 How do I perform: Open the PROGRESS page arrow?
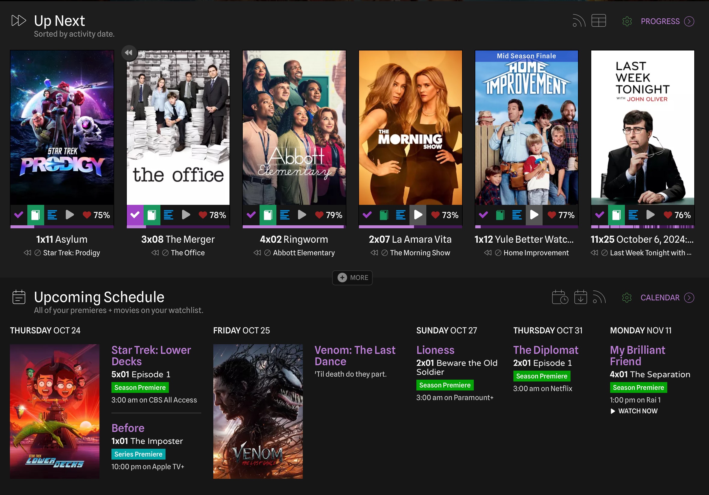pos(689,21)
